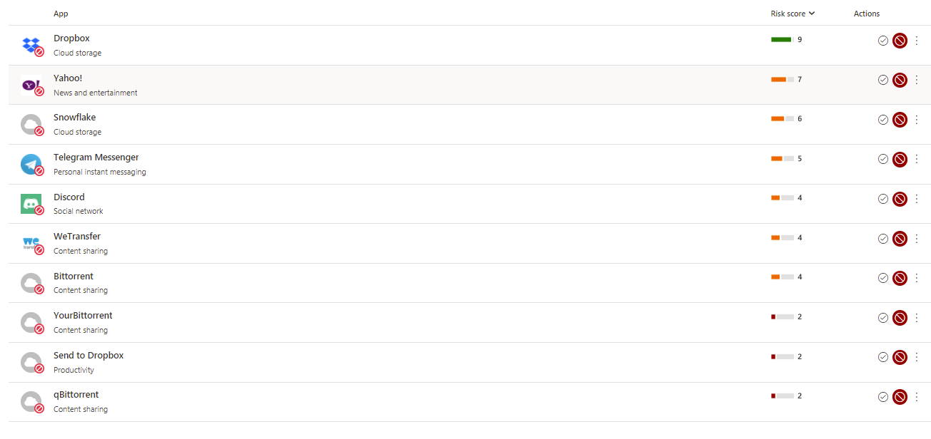
Task: Open the Telegram Messenger app name link
Action: [96, 157]
